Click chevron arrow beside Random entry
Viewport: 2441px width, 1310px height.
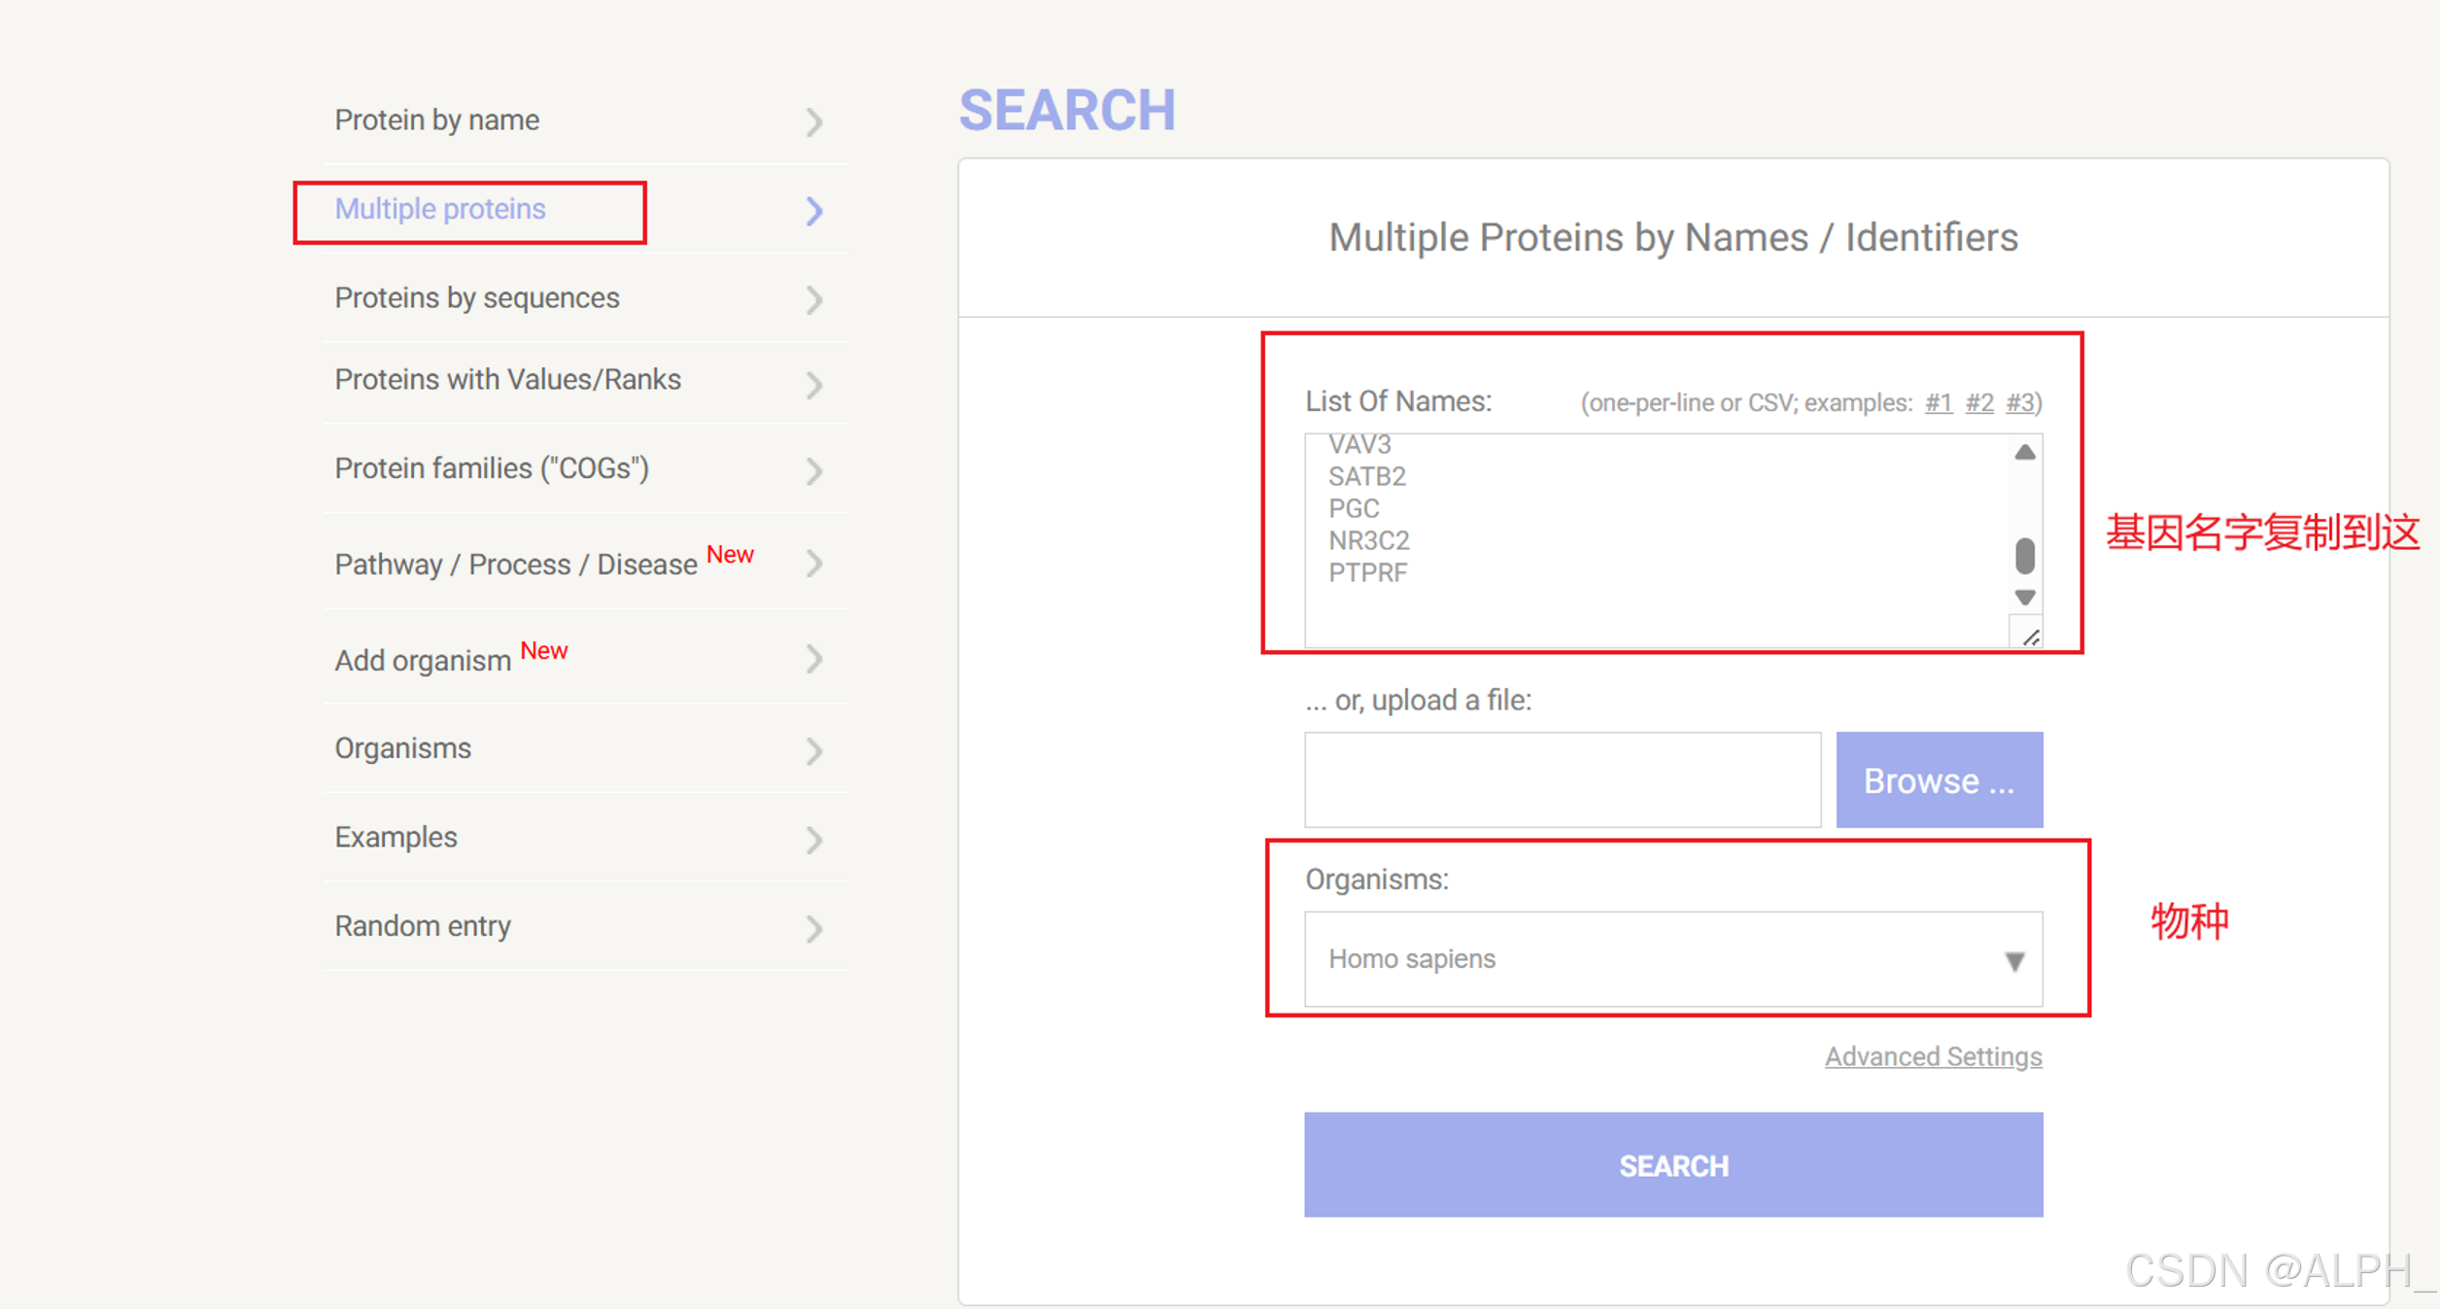click(814, 928)
